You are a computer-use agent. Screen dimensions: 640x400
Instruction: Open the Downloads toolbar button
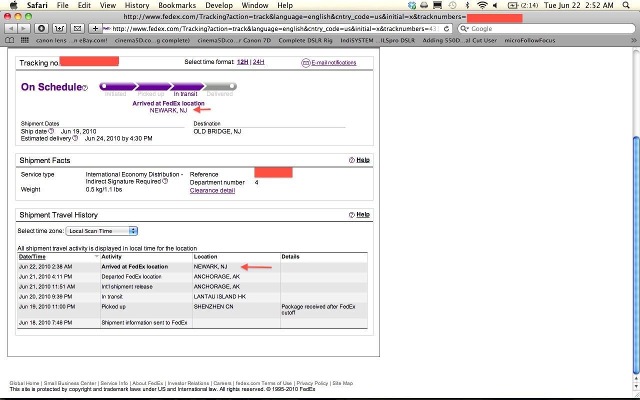[41, 28]
